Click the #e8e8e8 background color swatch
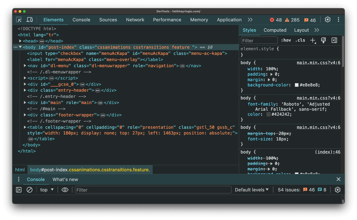 [297, 85]
